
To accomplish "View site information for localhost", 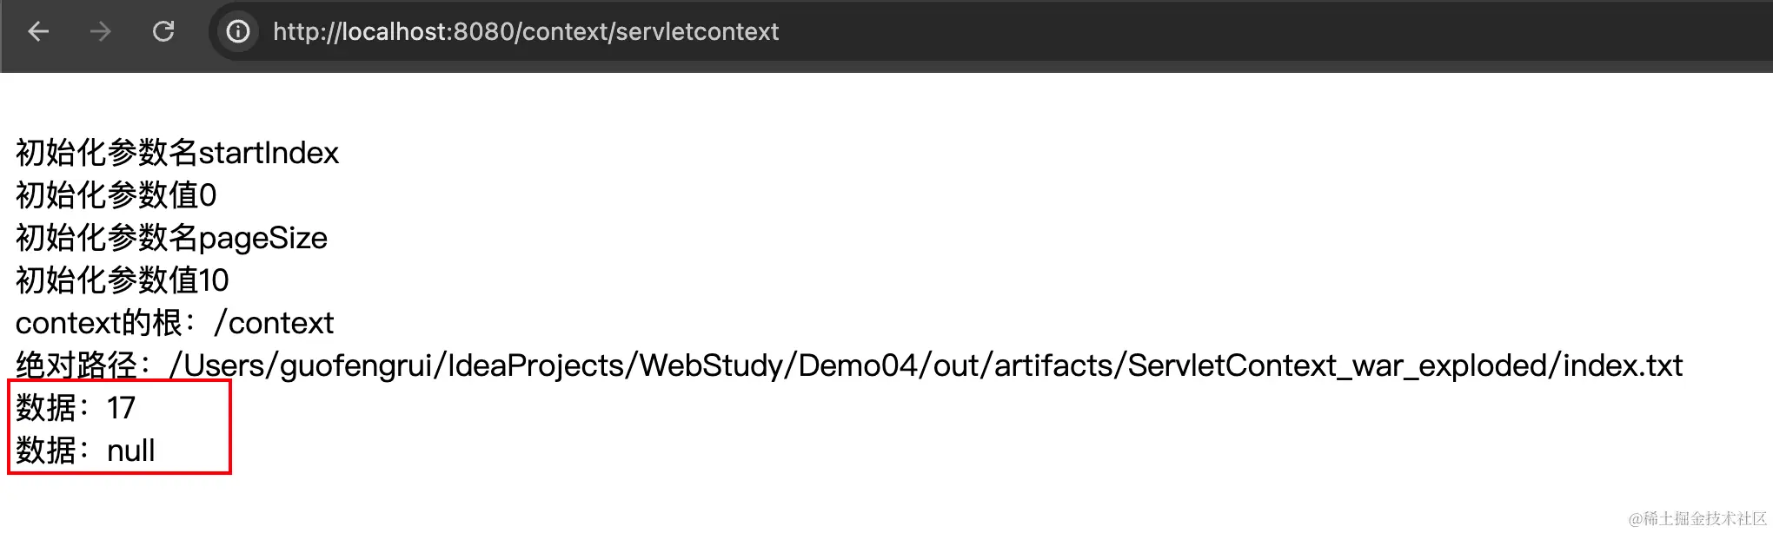I will [x=238, y=32].
